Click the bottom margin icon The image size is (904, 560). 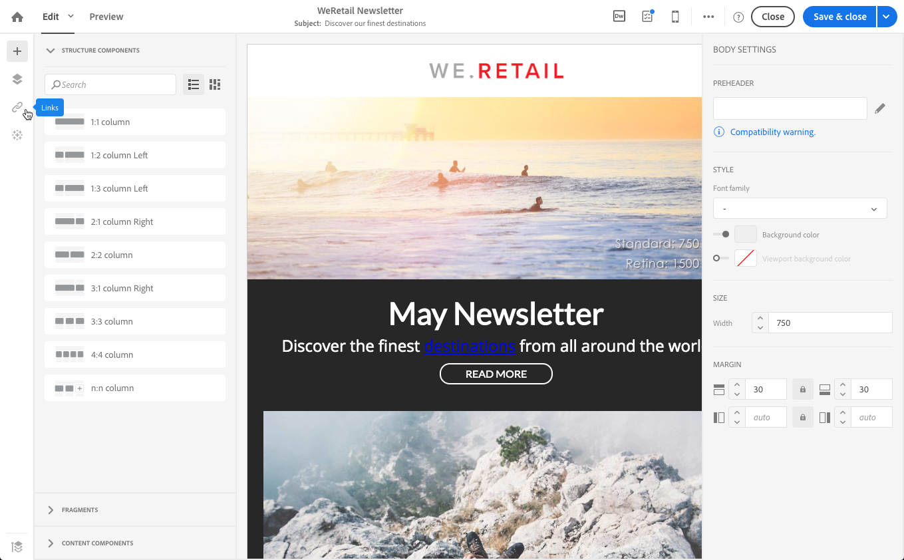pyautogui.click(x=825, y=389)
